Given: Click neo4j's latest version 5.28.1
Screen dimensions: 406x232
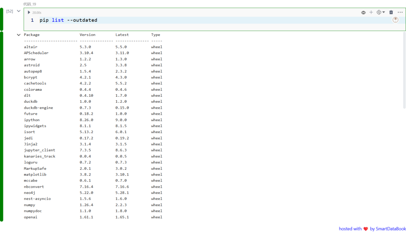Looking at the screenshot, I should 122,193.
